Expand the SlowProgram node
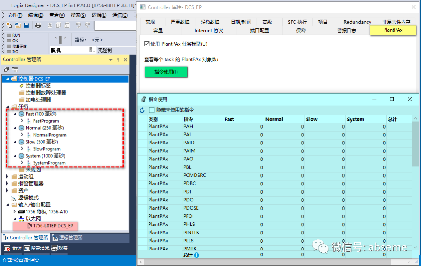The height and width of the screenshot is (266, 421). point(22,149)
